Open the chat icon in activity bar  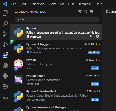[x=5, y=97]
